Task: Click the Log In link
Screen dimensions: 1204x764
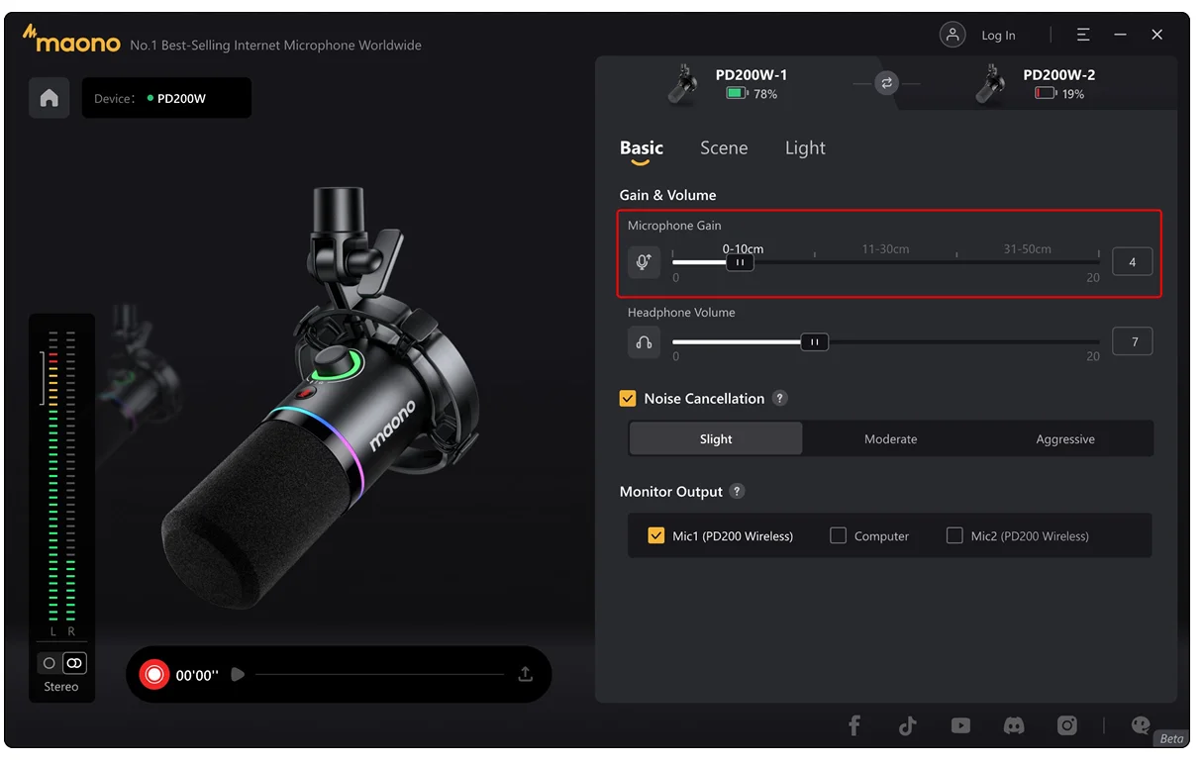Action: click(x=998, y=36)
